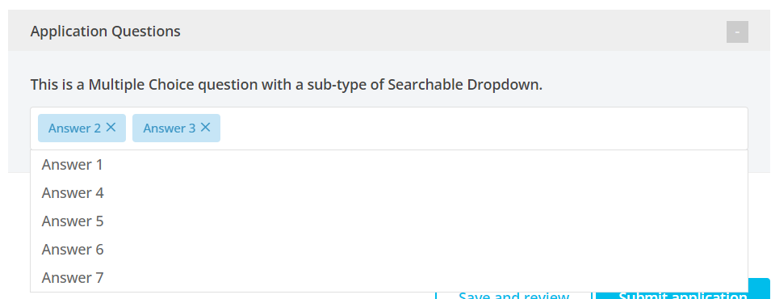This screenshot has width=771, height=299.
Task: Select Answer 1 from the dropdown list
Action: (389, 165)
